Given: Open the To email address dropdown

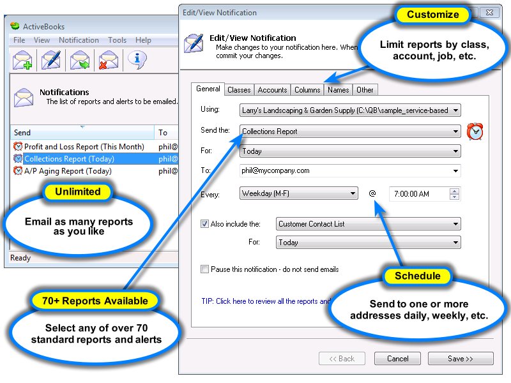Looking at the screenshot, I should tap(455, 170).
